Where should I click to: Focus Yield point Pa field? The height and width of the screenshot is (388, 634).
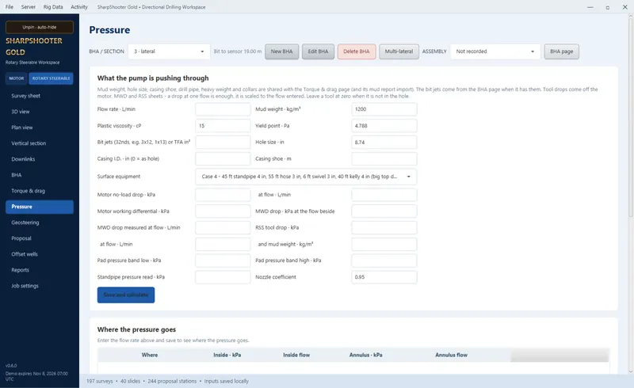(384, 126)
